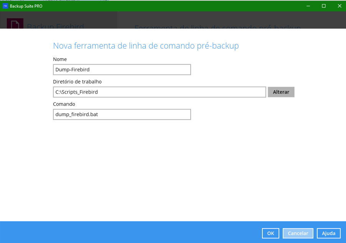Focus the Nome field containing Dump-Firebird

coord(122,70)
